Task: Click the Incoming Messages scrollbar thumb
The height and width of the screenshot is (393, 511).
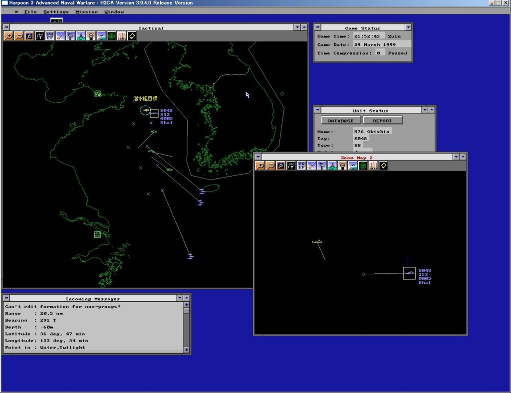Action: [187, 311]
